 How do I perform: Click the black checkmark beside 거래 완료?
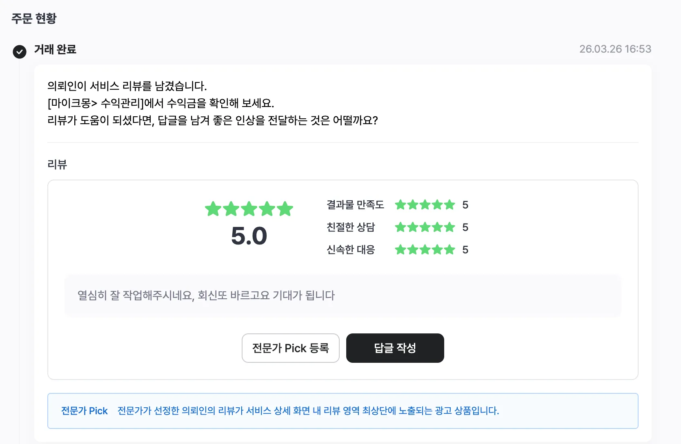19,52
